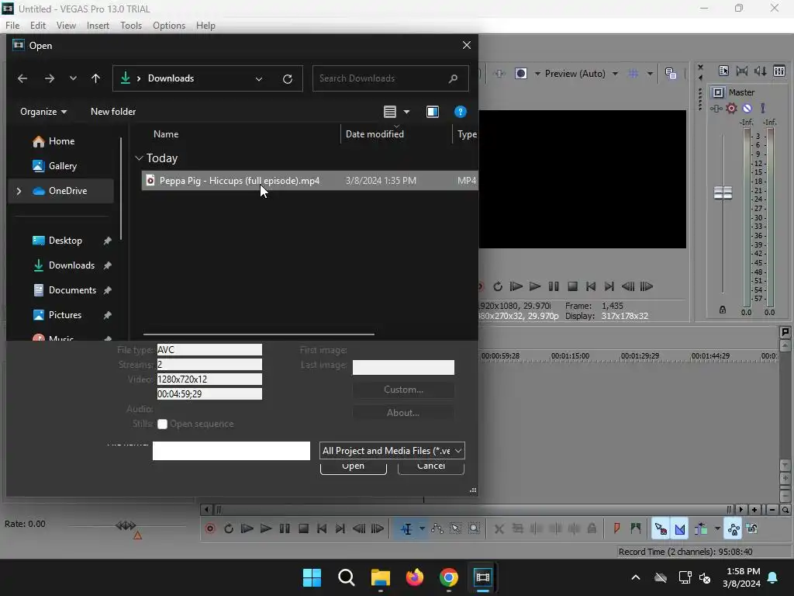Screen dimensions: 794x596
Task: Click the Record button on timeline toolbar
Action: [x=210, y=528]
